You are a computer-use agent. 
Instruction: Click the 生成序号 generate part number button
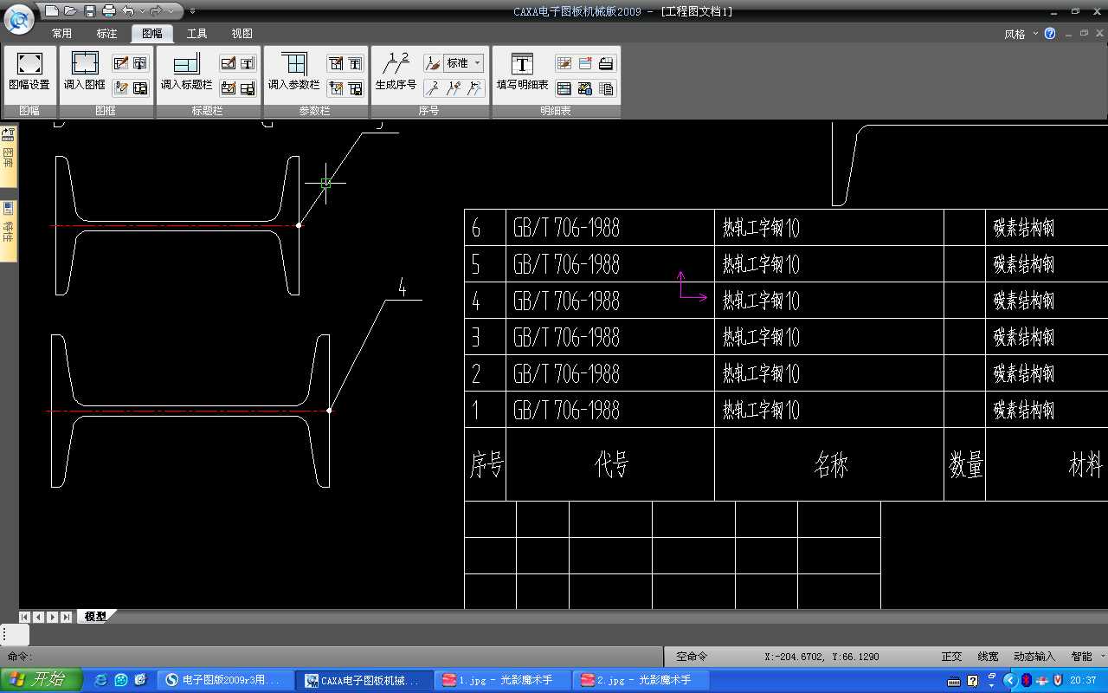tap(396, 73)
